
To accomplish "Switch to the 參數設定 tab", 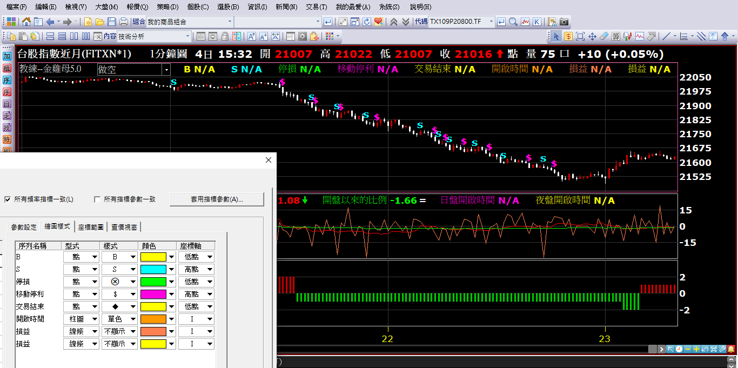I will point(24,227).
